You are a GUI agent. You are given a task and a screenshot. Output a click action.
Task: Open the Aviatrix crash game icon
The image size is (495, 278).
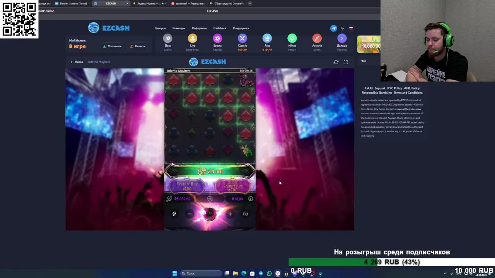pyautogui.click(x=317, y=38)
